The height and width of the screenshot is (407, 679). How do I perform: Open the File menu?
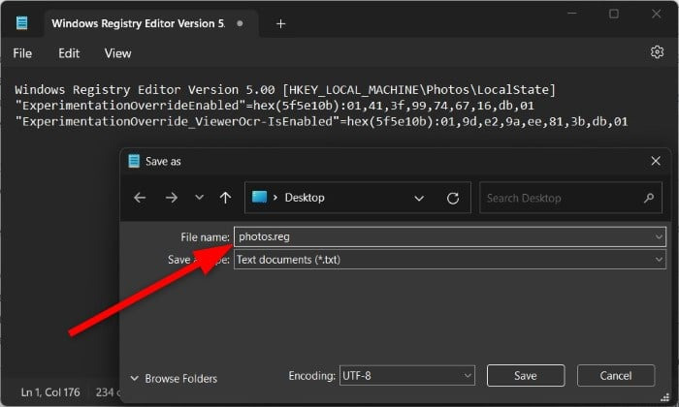click(22, 53)
